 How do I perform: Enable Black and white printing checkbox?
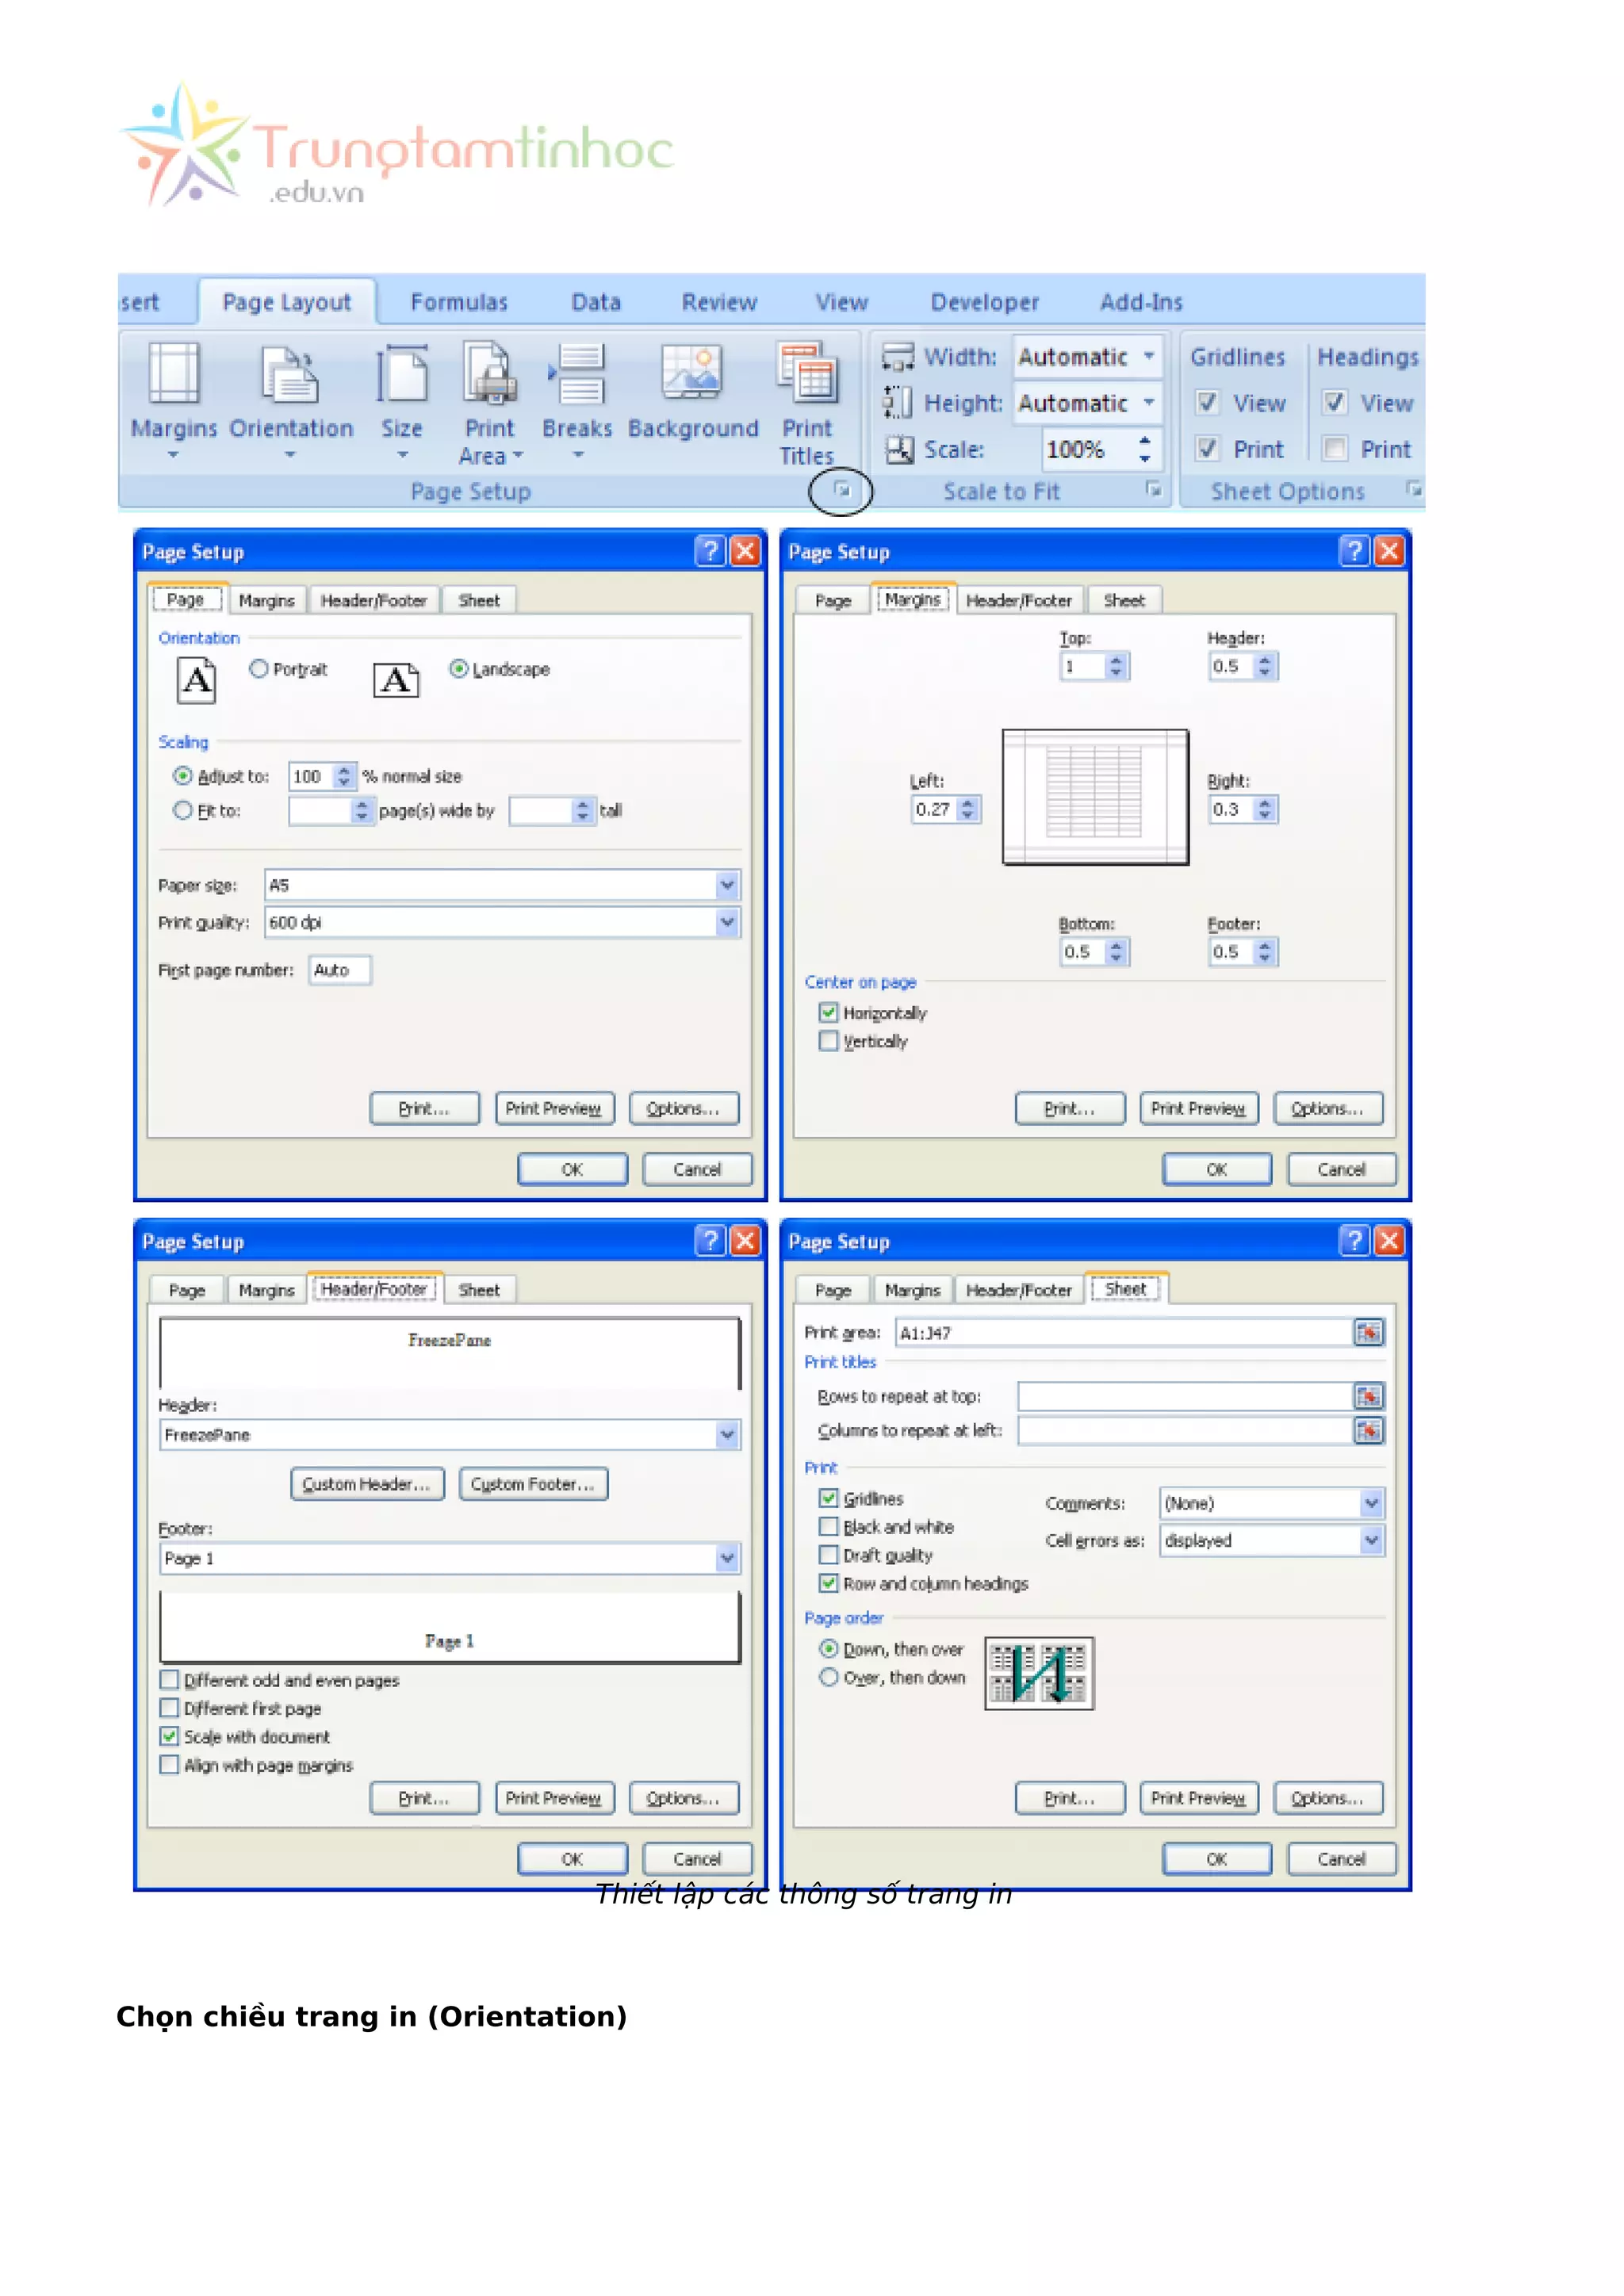point(828,1527)
